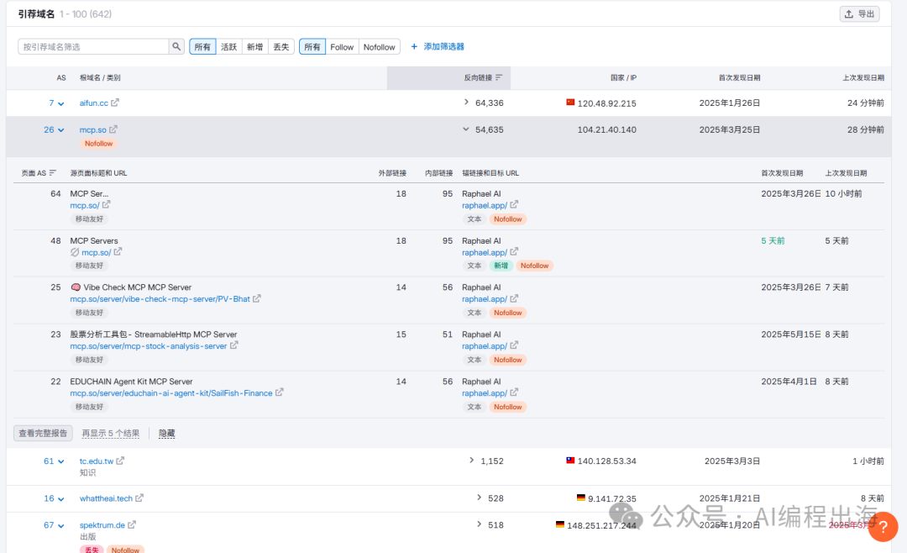907x553 pixels.
Task: Focus the 按引荐域名筛选 search field
Action: pyautogui.click(x=92, y=47)
